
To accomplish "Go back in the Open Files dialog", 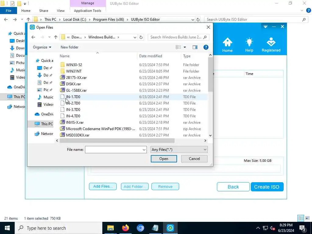I will (33, 37).
